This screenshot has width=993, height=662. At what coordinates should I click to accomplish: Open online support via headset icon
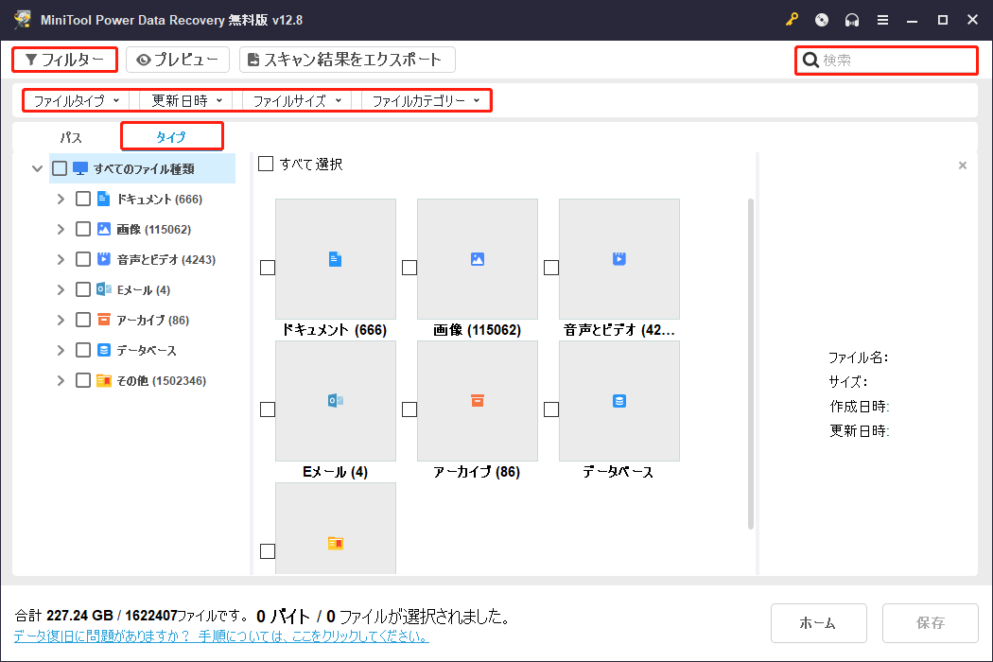851,19
